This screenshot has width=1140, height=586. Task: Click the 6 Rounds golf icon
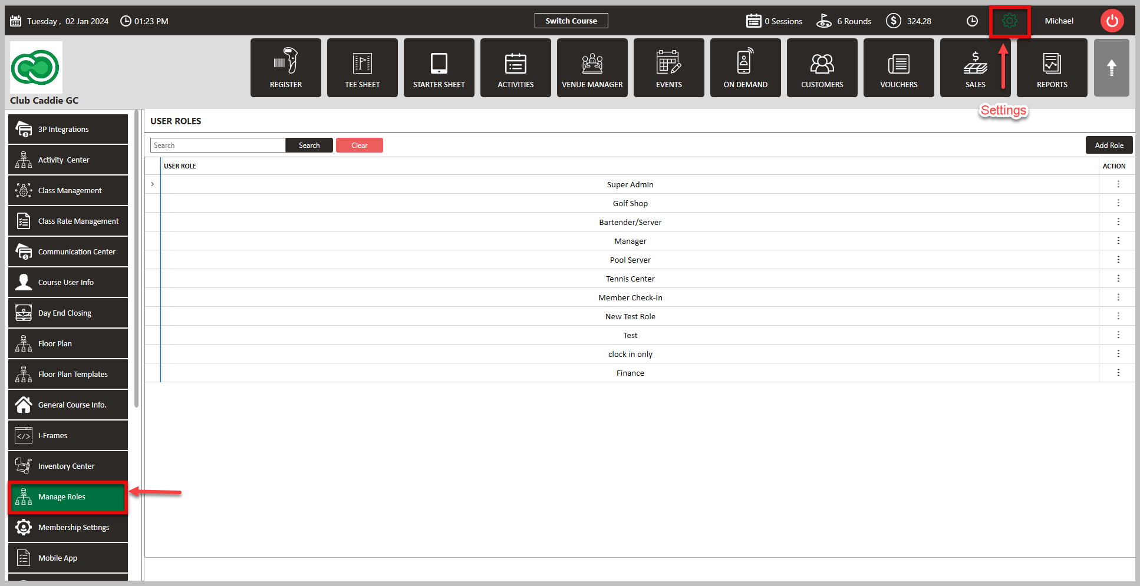click(x=824, y=21)
